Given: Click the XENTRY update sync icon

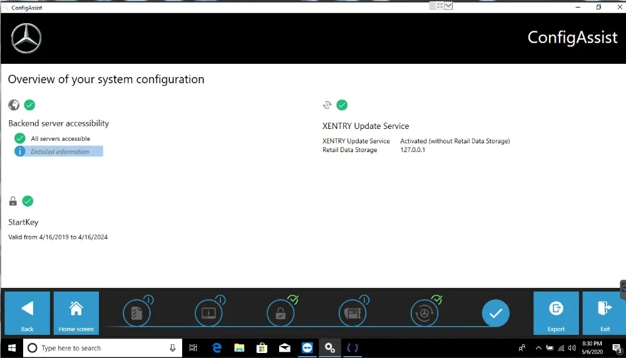Looking at the screenshot, I should pyautogui.click(x=327, y=105).
